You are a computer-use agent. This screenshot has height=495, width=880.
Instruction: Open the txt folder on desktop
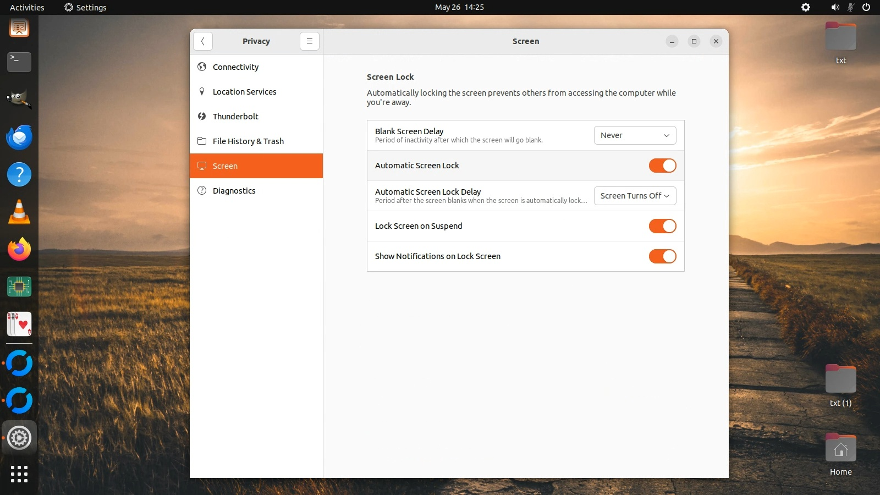pos(840,38)
